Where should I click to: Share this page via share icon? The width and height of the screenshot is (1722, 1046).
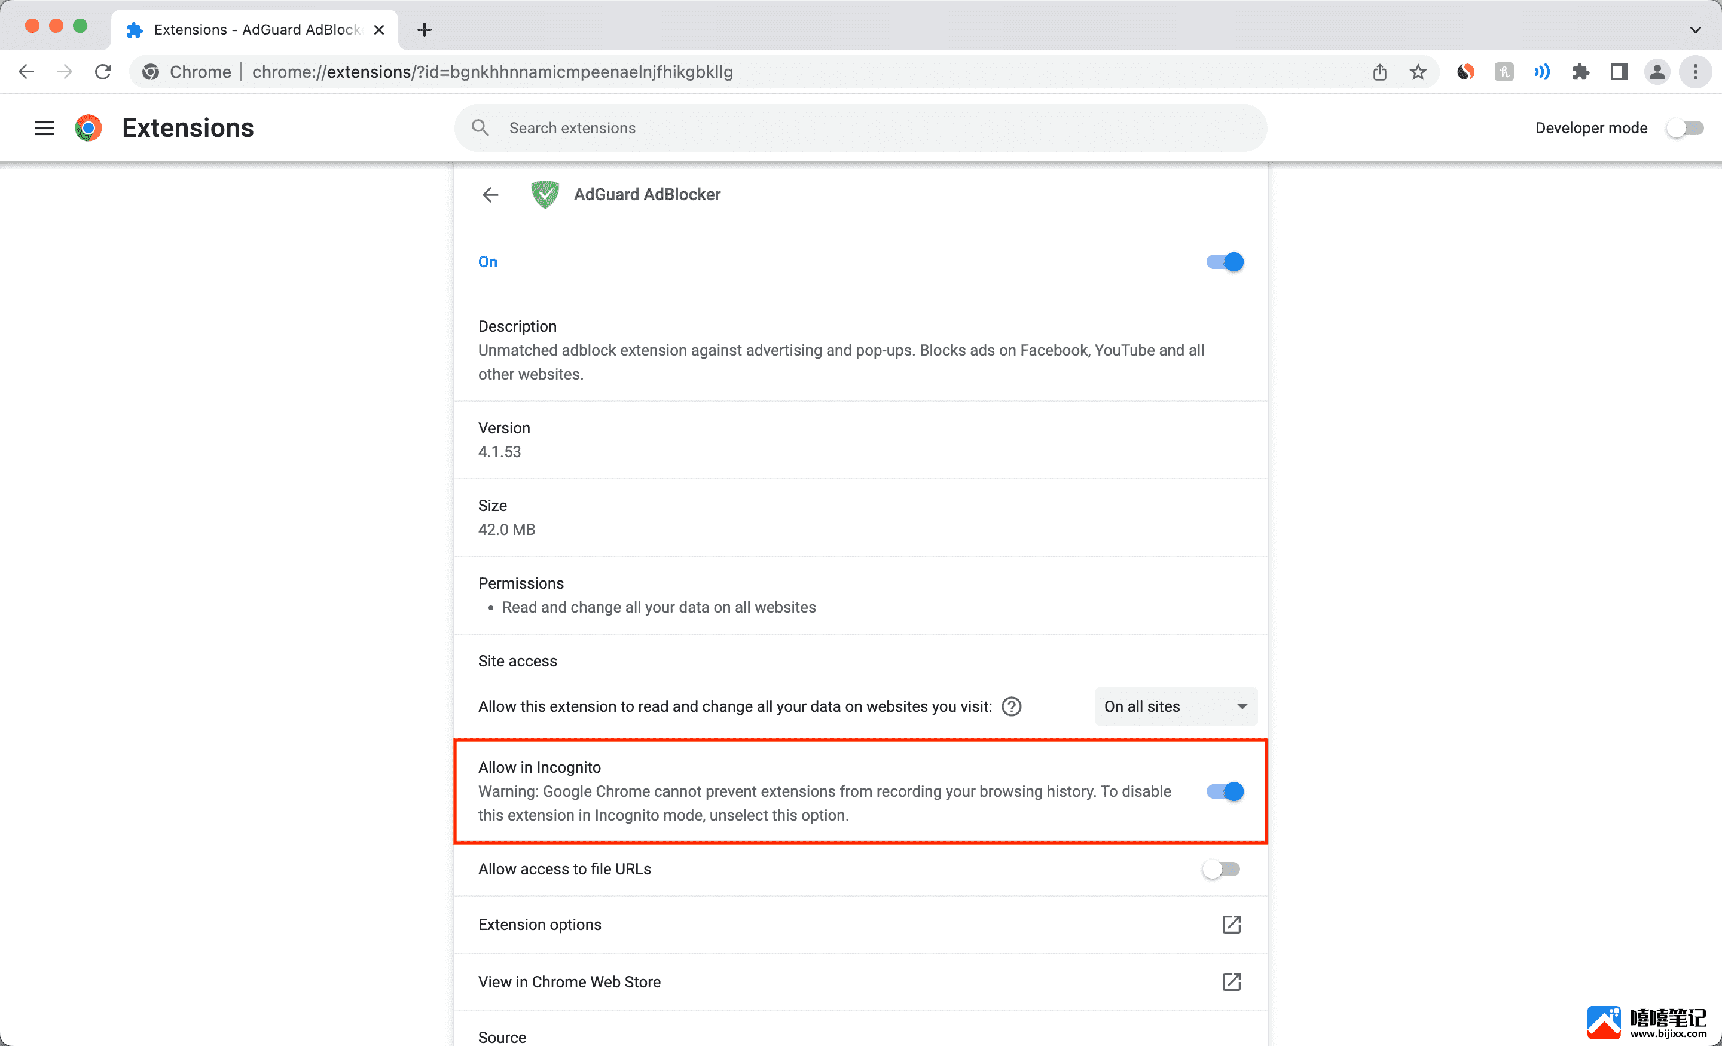(1379, 71)
